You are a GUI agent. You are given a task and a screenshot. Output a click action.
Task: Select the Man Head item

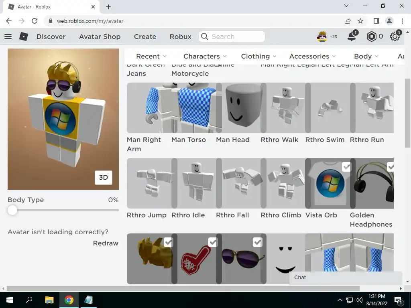click(238, 107)
